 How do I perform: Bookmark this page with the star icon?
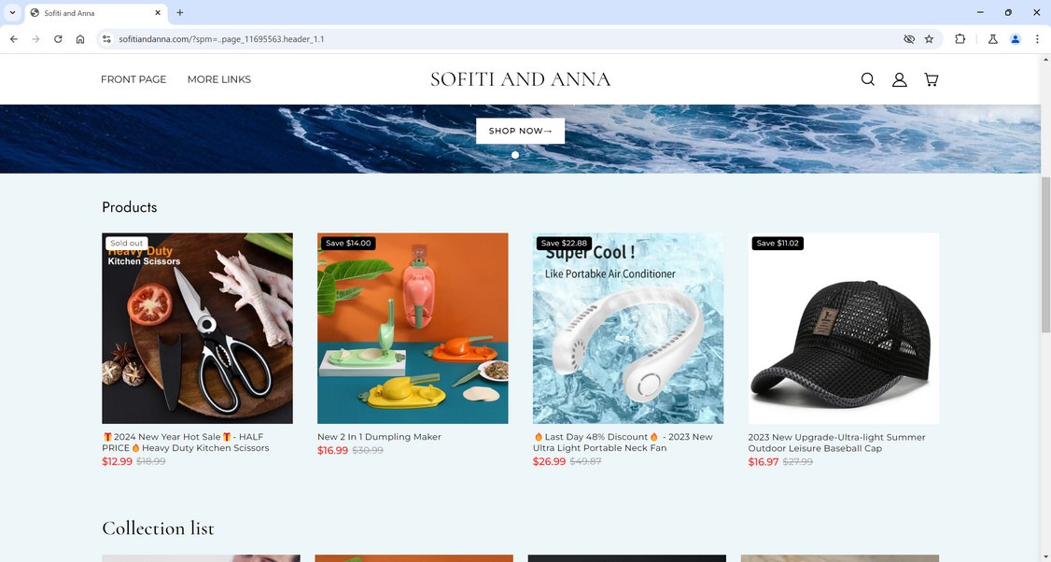(929, 39)
